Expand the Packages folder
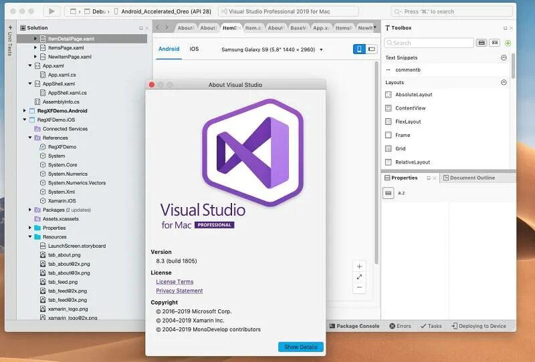 point(30,210)
